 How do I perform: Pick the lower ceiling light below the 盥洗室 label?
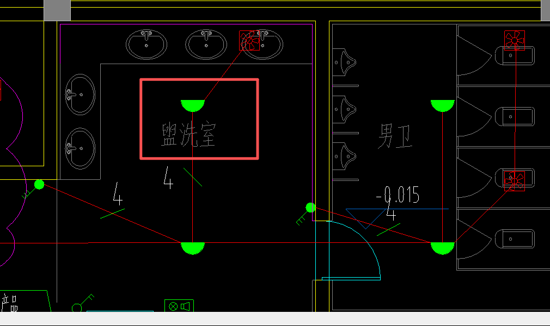193,248
